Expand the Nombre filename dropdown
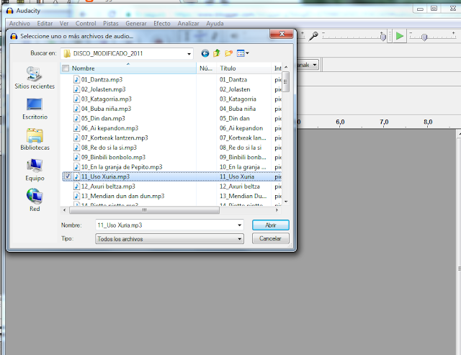461x355 pixels. 240,225
